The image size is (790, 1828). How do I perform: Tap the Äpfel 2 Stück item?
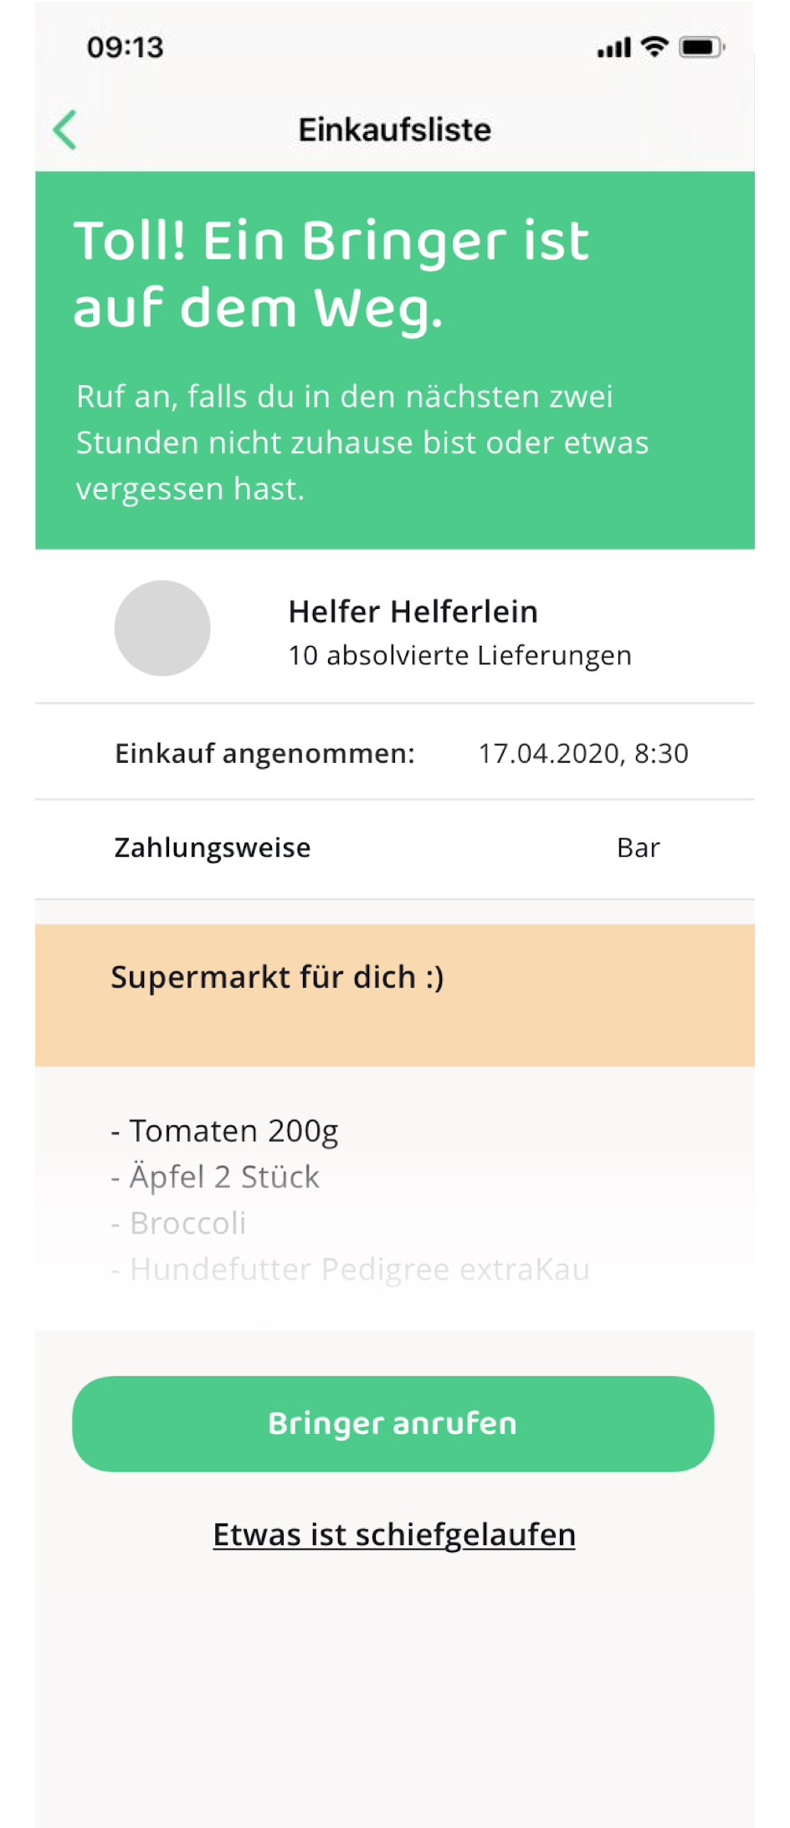[x=215, y=1177]
